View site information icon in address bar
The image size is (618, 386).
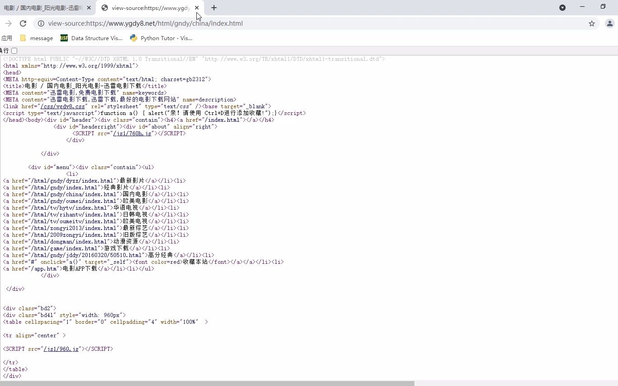tap(41, 23)
